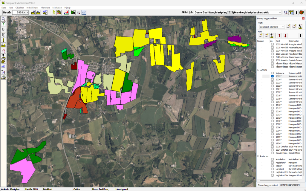Open the Aktivt job dropdown

[280, 12]
